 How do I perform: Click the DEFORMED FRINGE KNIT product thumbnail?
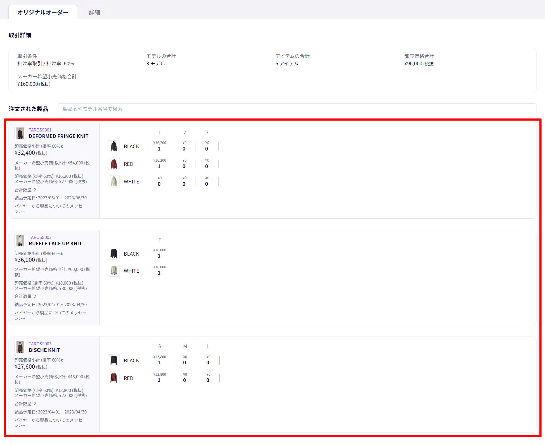click(20, 133)
